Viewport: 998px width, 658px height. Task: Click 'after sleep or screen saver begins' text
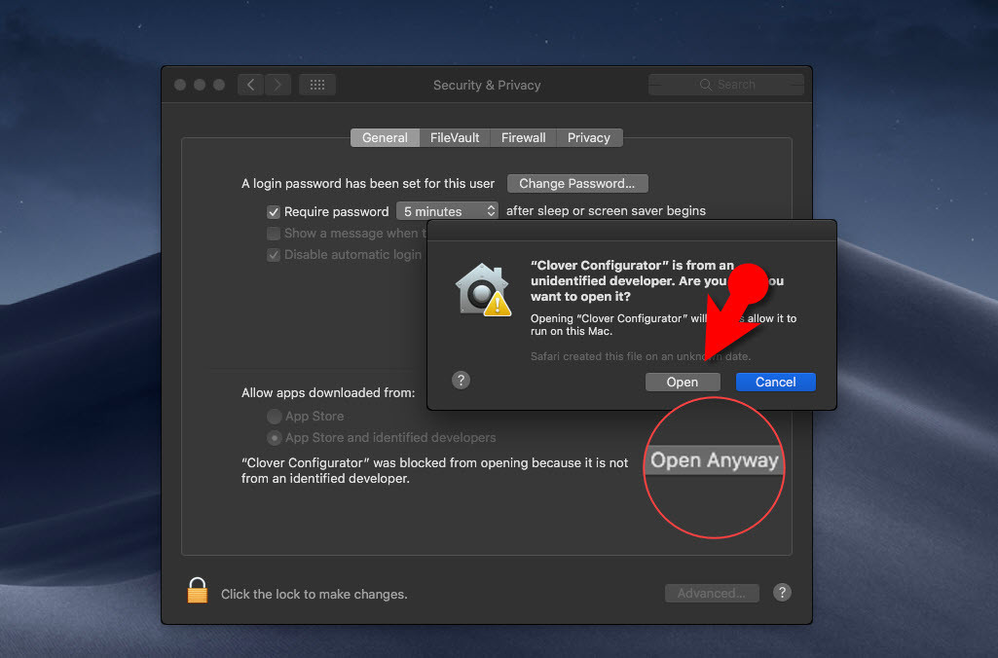click(x=606, y=210)
